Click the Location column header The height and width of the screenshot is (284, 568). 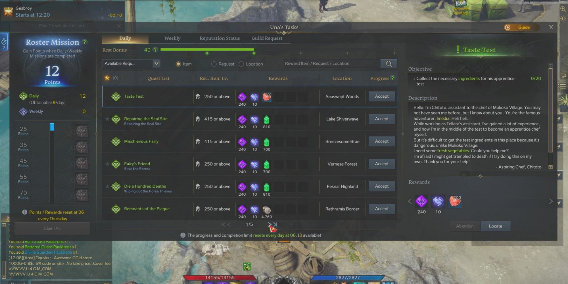(342, 78)
